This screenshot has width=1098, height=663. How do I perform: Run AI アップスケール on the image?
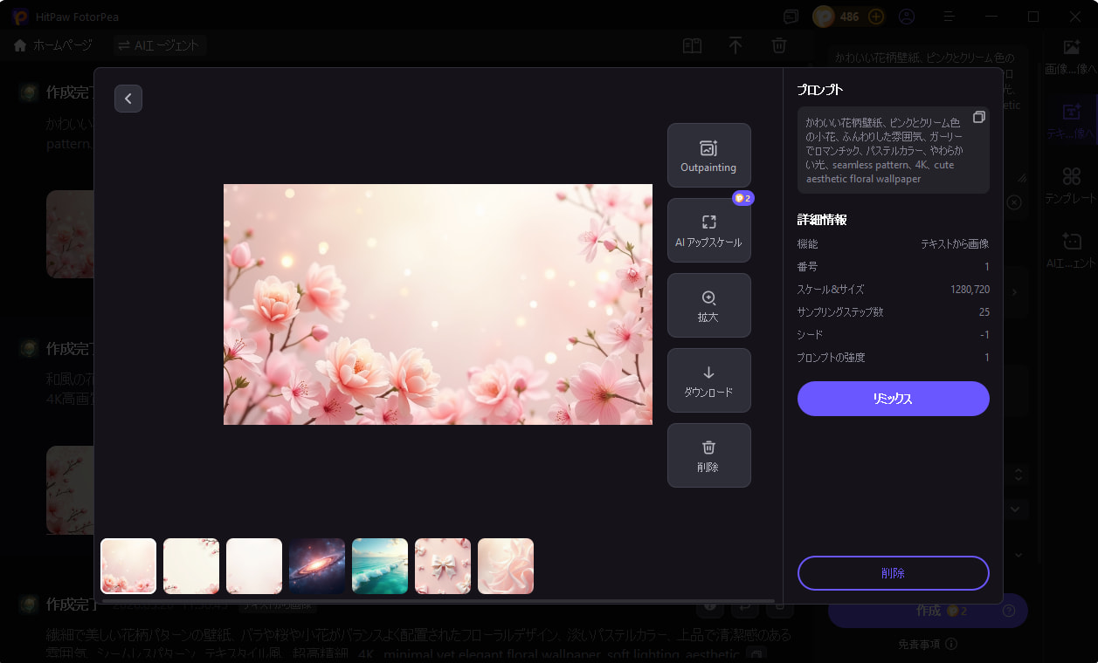tap(708, 230)
